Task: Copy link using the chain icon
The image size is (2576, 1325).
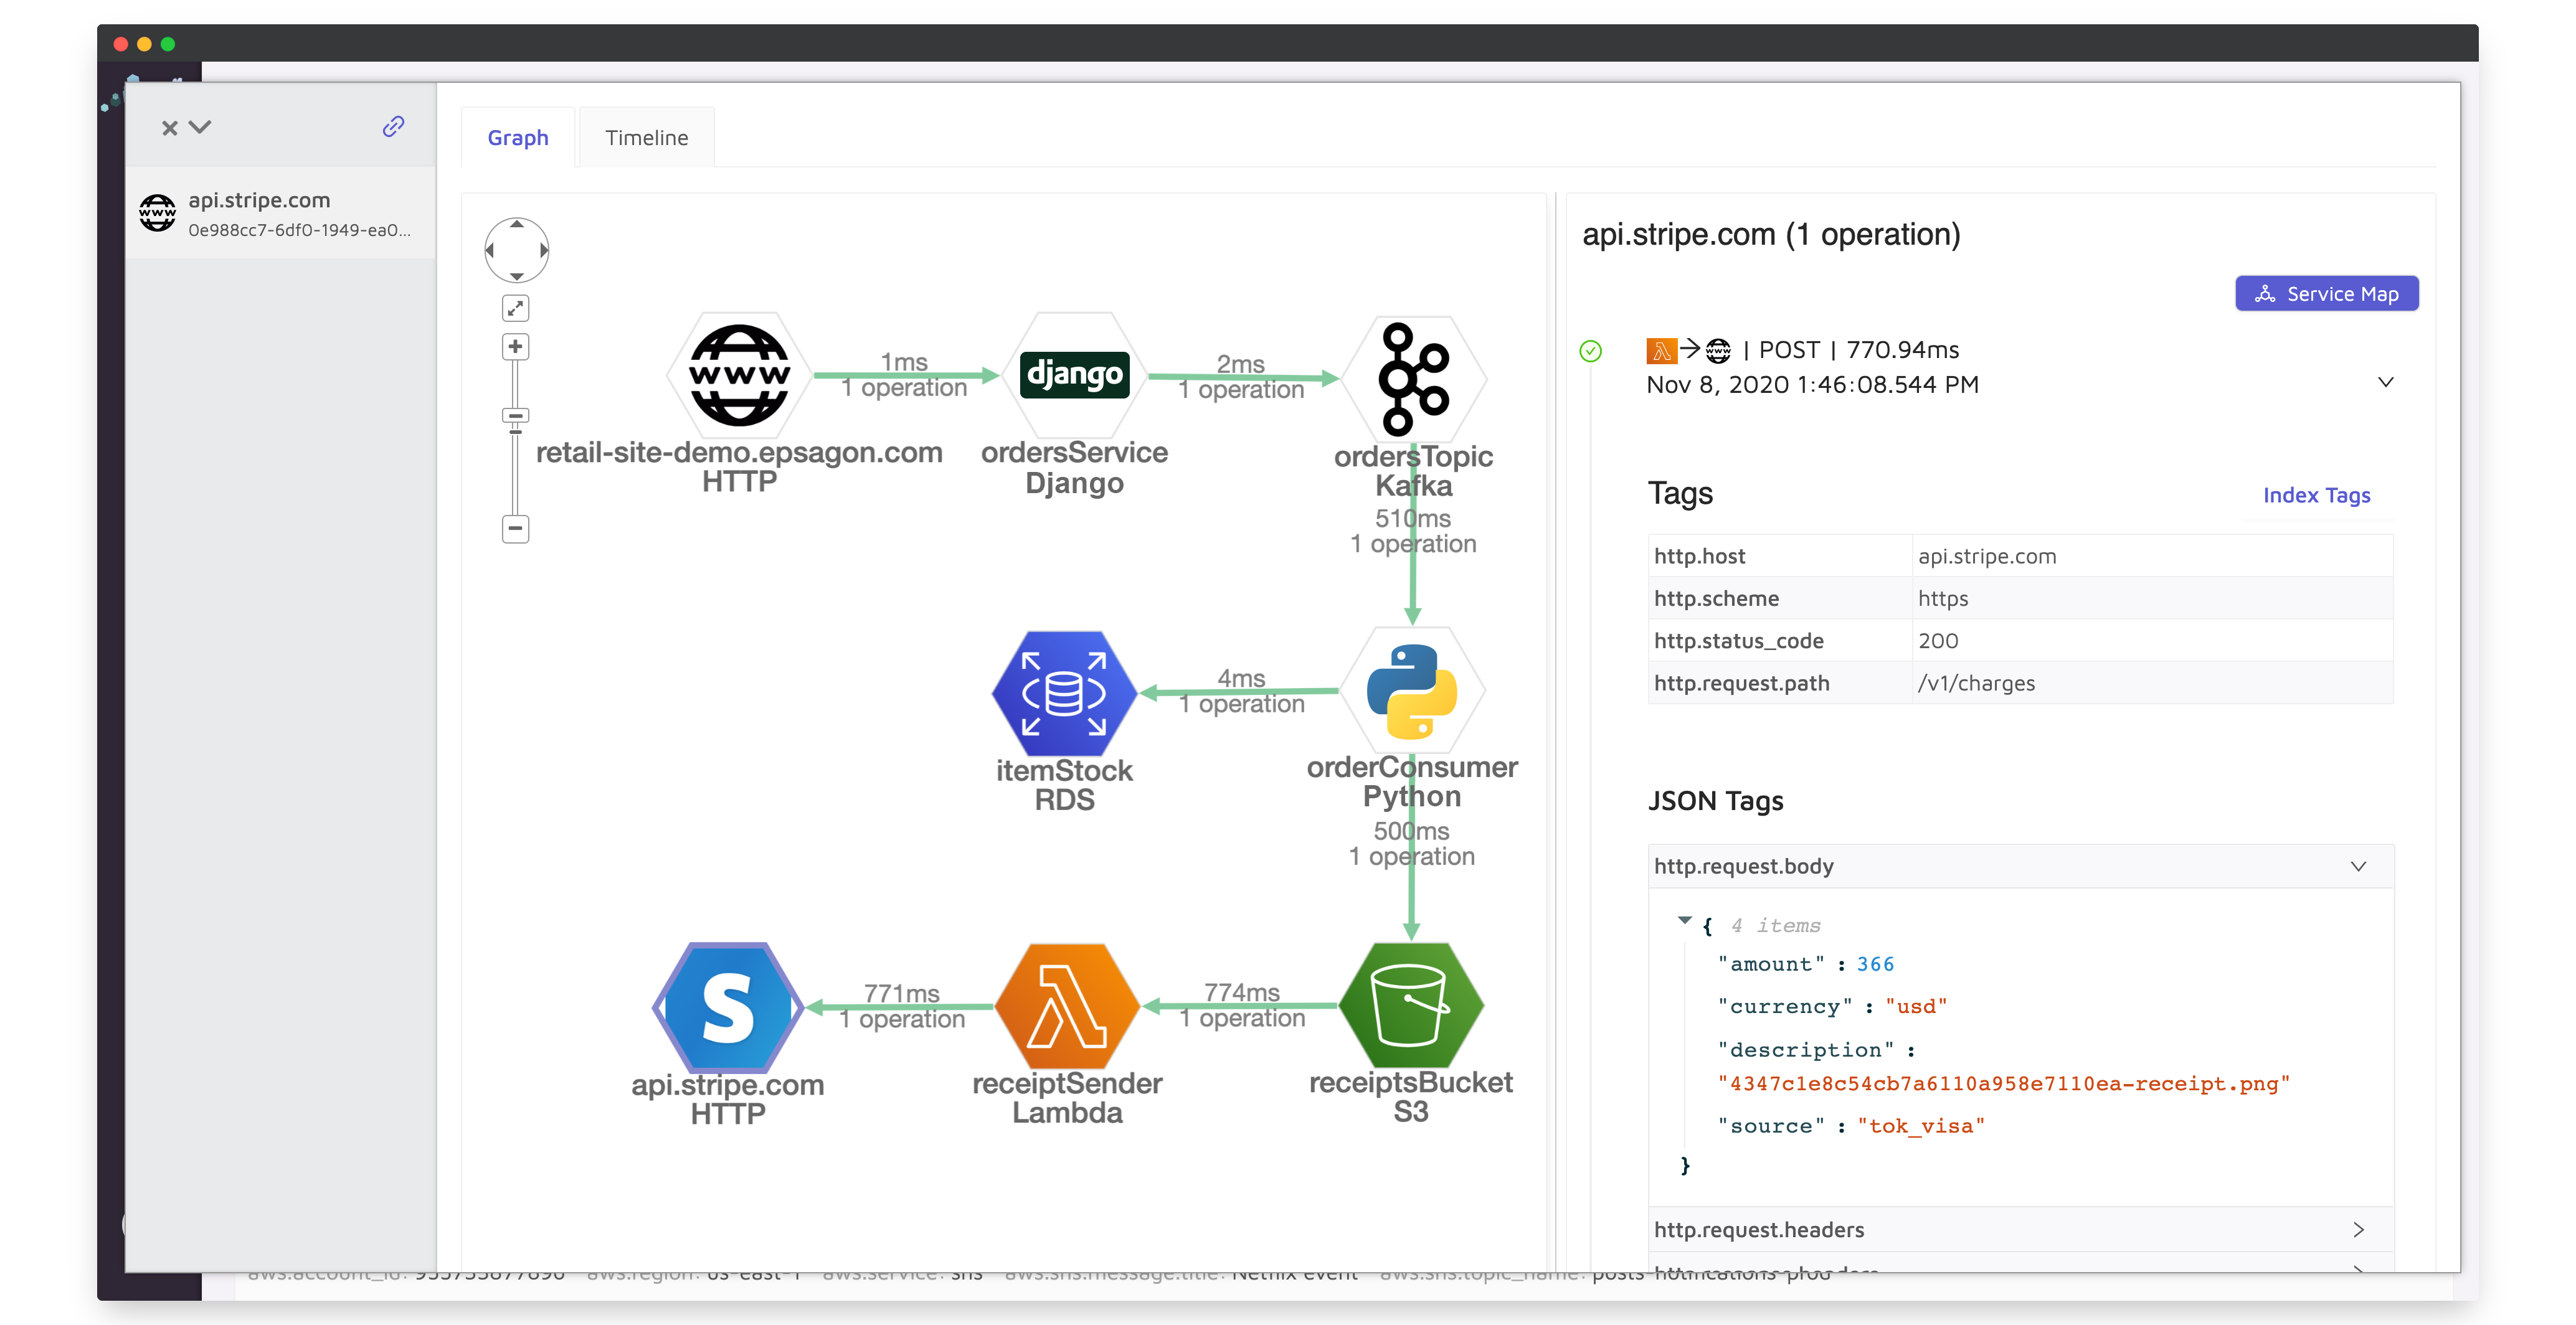Action: 393,126
